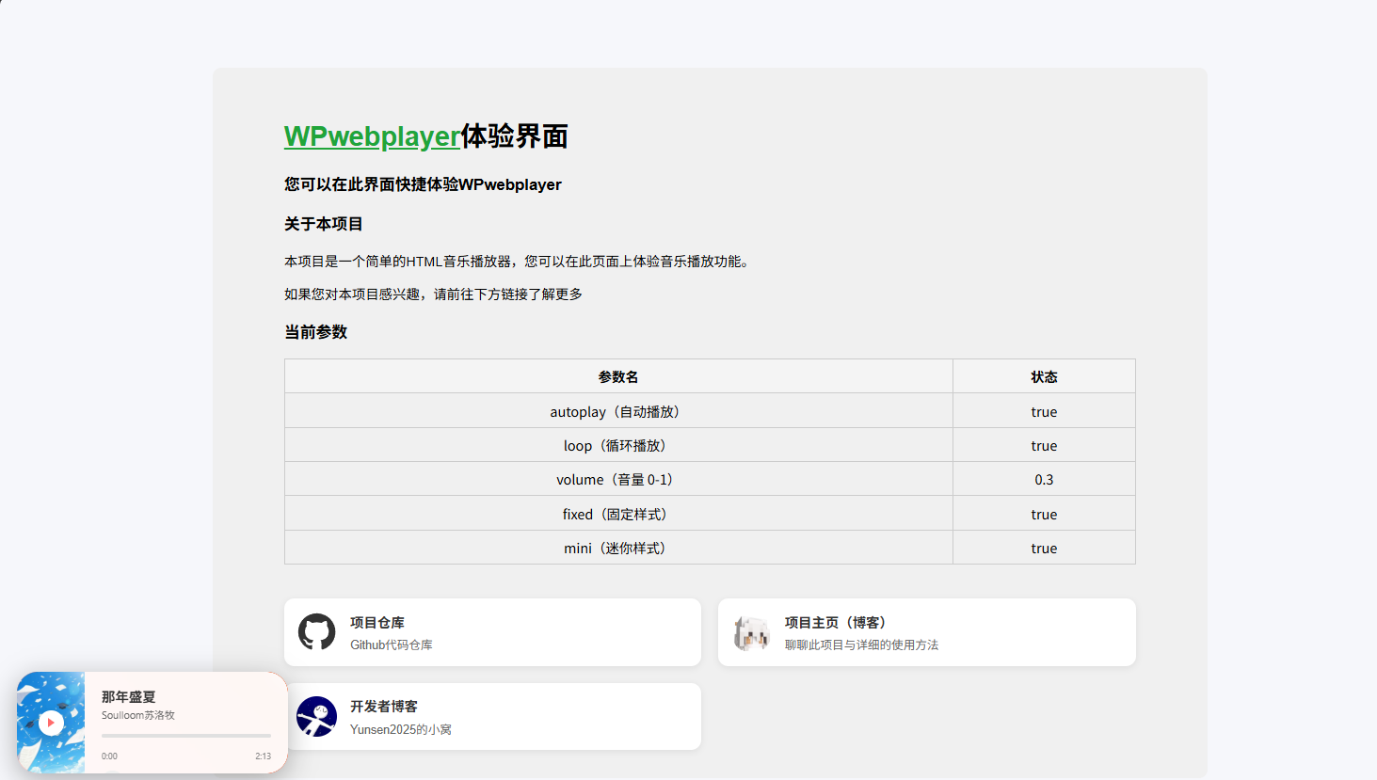Click the artist name Soulloom苏洛牧
Image resolution: width=1377 pixels, height=780 pixels.
coord(138,715)
